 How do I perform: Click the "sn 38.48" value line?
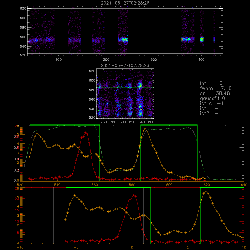pyautogui.click(x=215, y=93)
